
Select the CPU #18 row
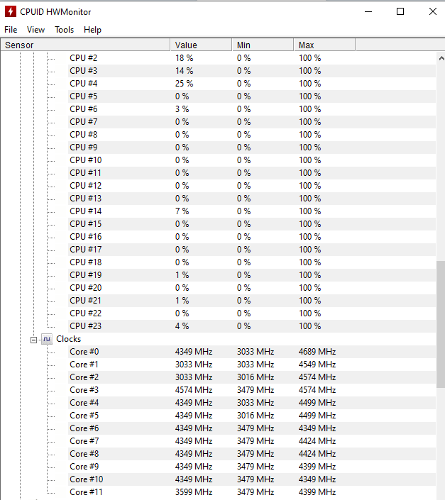coord(252,262)
